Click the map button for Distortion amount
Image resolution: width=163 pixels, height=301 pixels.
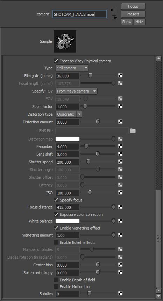coord(120,122)
